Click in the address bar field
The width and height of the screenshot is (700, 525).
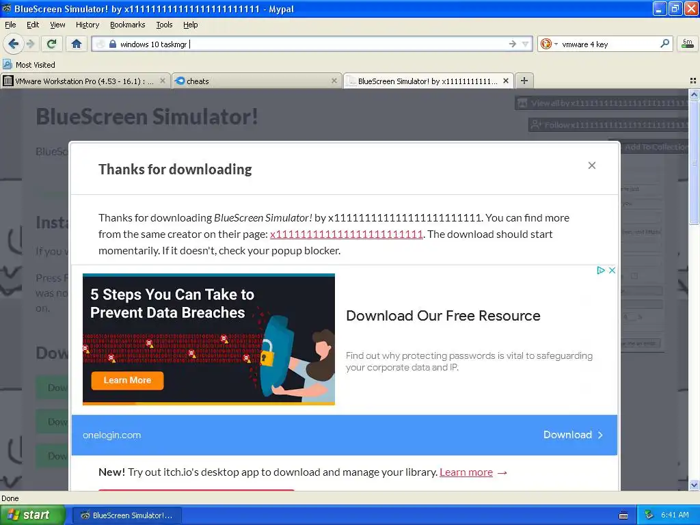pos(312,44)
